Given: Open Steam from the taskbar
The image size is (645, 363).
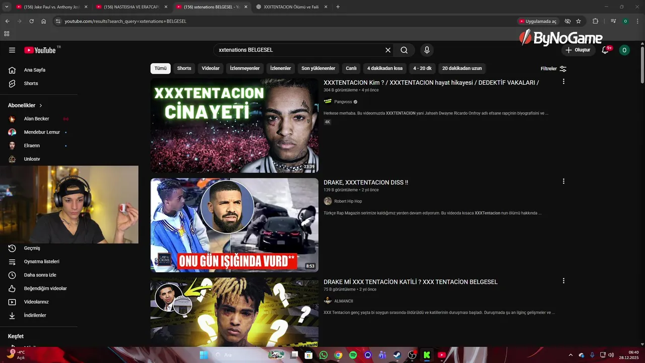Looking at the screenshot, I should (x=397, y=355).
